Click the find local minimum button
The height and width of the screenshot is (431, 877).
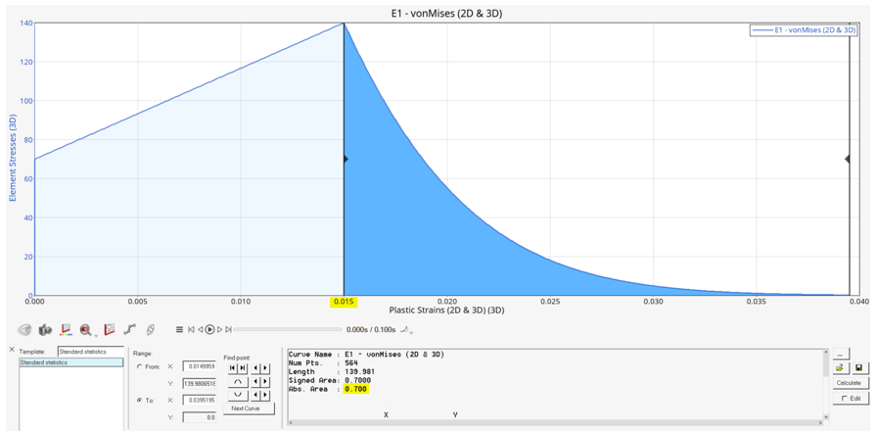pos(238,395)
